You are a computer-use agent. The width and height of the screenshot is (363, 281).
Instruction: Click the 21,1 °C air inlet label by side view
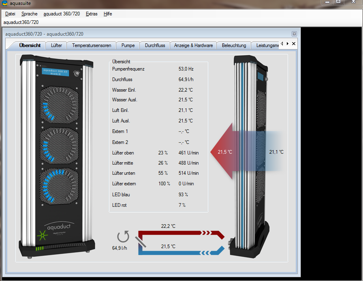pyautogui.click(x=276, y=152)
